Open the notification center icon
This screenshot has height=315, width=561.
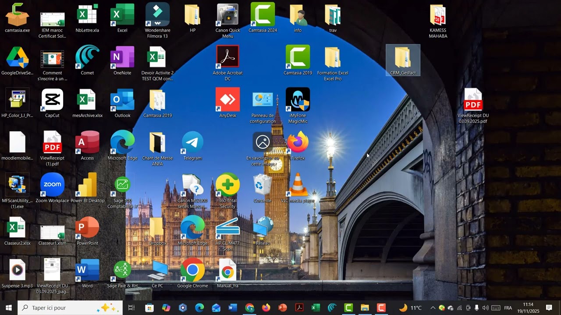(x=549, y=308)
